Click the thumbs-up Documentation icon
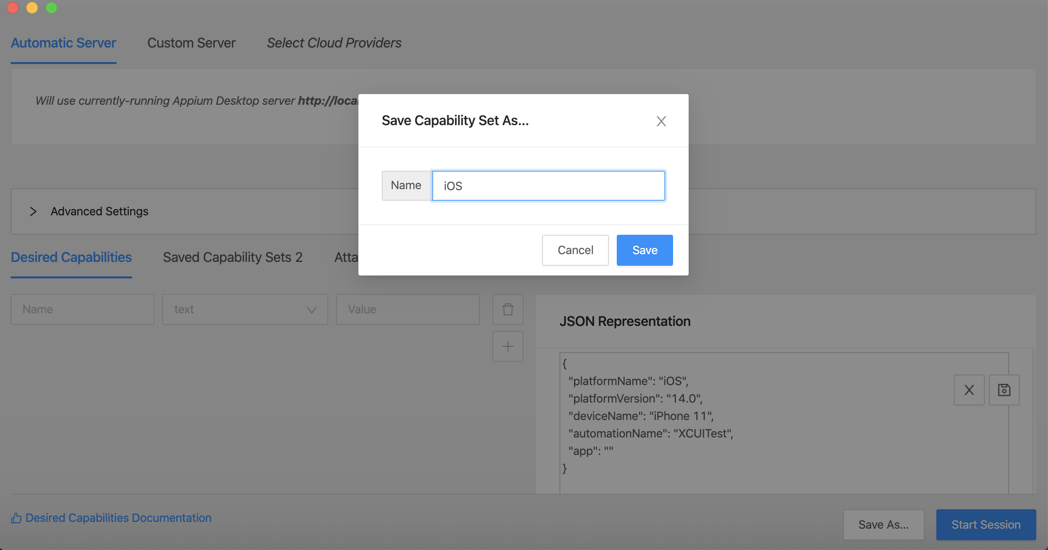Image resolution: width=1048 pixels, height=550 pixels. (x=17, y=518)
